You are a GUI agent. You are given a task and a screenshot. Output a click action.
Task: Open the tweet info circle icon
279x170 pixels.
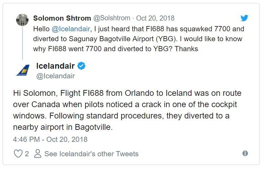point(245,153)
